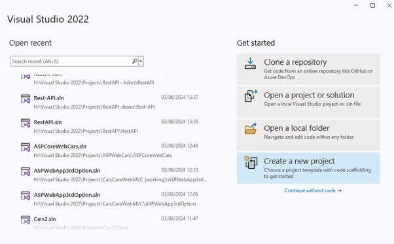The height and width of the screenshot is (244, 394).
Task: Click the path RestAPI - Jokes\RestAPI
Action: click(94, 82)
